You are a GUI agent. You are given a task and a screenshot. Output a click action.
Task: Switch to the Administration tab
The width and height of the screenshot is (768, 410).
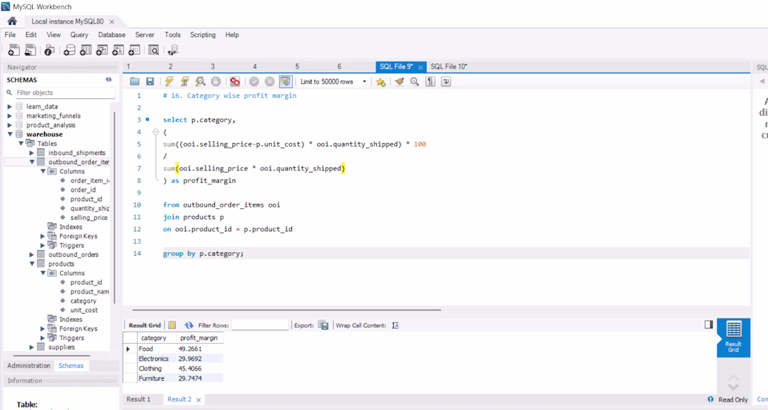click(x=29, y=365)
